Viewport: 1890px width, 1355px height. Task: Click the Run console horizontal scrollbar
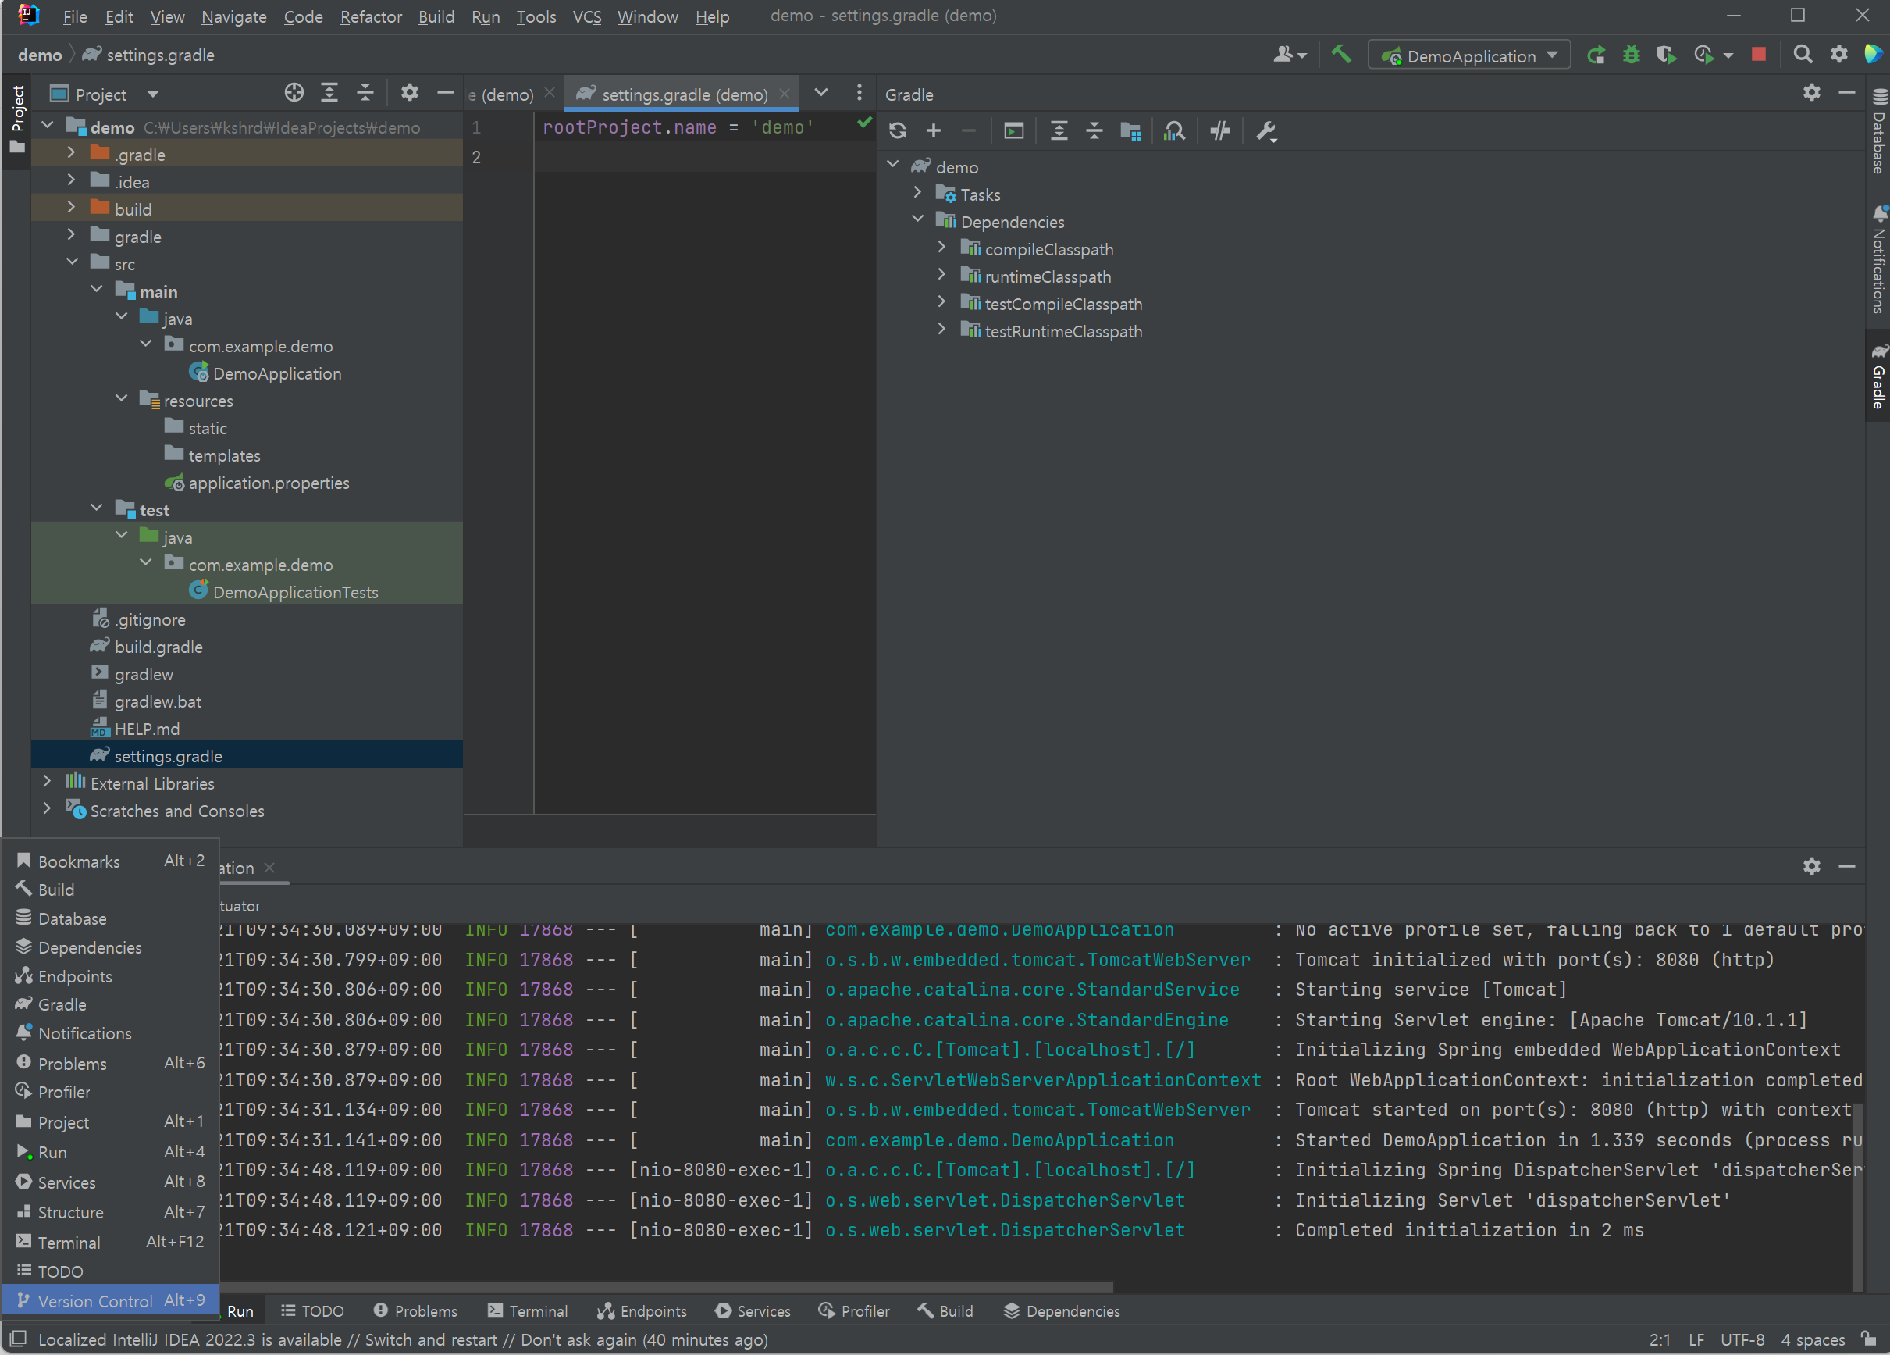point(667,1286)
